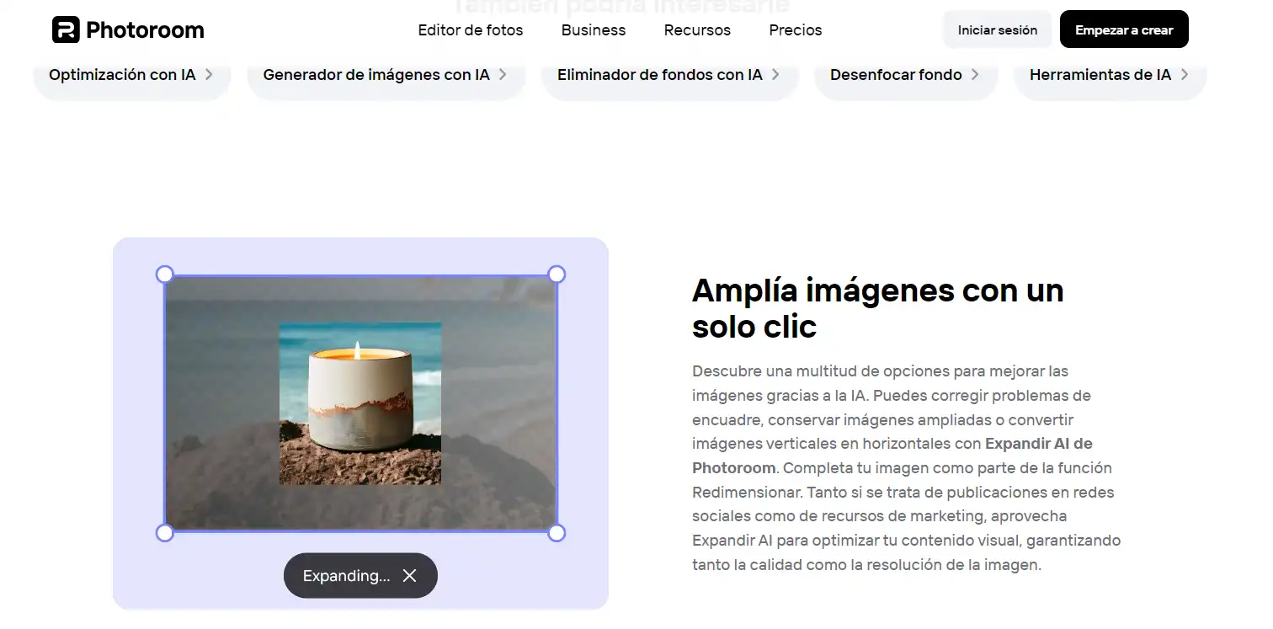1273x629 pixels.
Task: Open the Generador de imágenes con IA link
Action: tap(386, 75)
